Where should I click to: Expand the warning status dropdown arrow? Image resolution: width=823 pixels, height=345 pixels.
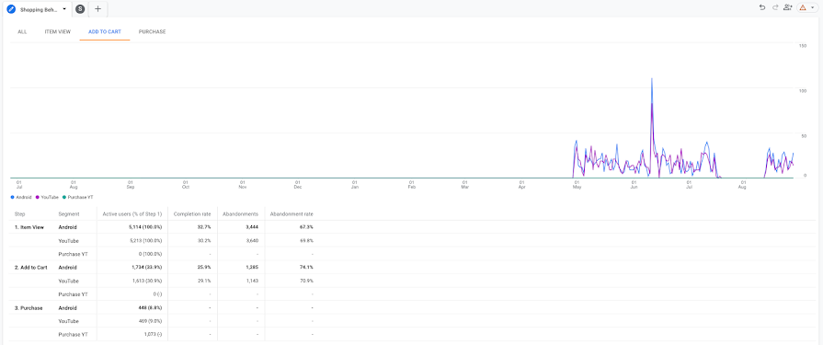pos(813,7)
